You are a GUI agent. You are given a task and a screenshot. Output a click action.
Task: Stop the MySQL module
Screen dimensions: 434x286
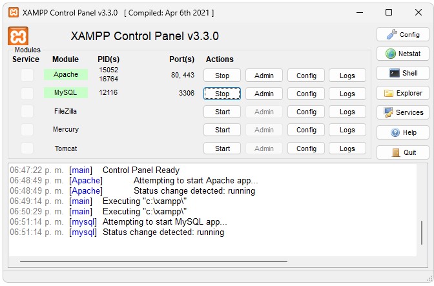click(222, 94)
